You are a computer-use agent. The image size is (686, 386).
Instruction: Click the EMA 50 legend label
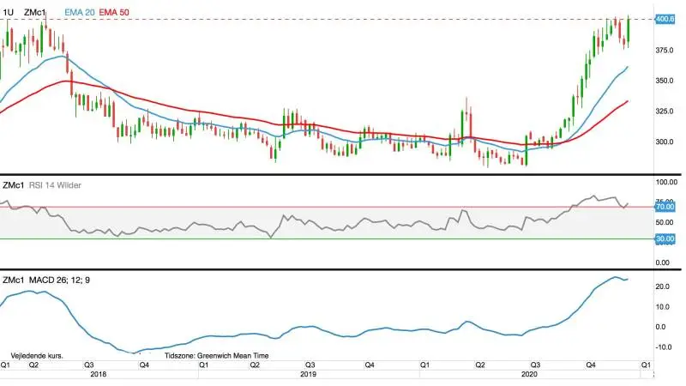coord(114,12)
